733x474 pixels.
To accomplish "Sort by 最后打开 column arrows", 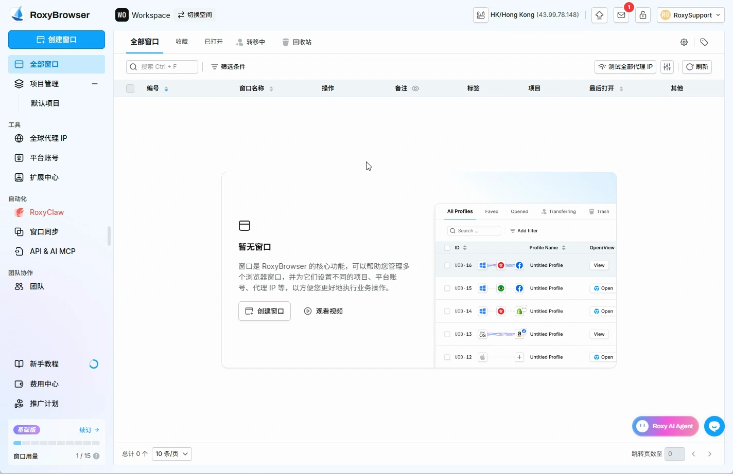I will (x=621, y=89).
